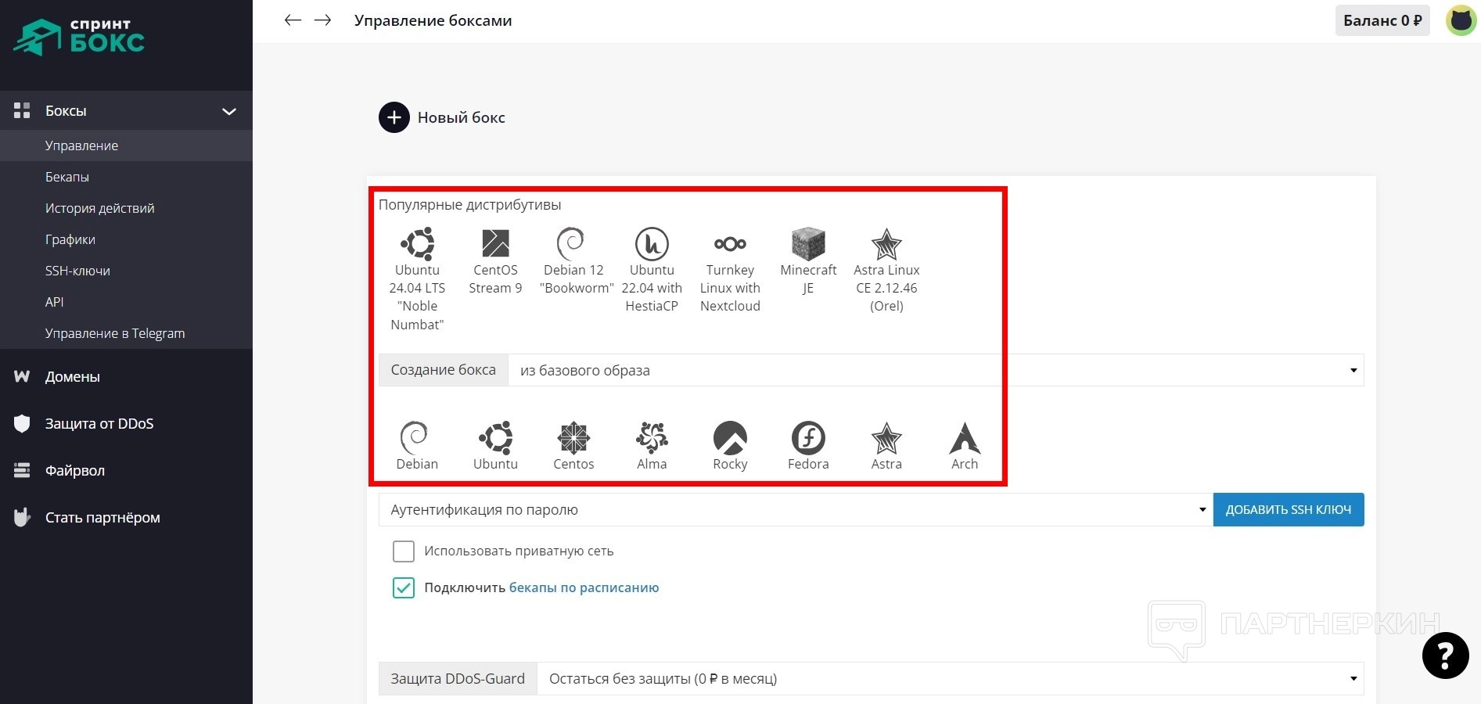This screenshot has width=1481, height=704.
Task: Select Turnkey Linux with Nextcloud icon
Action: click(x=730, y=244)
